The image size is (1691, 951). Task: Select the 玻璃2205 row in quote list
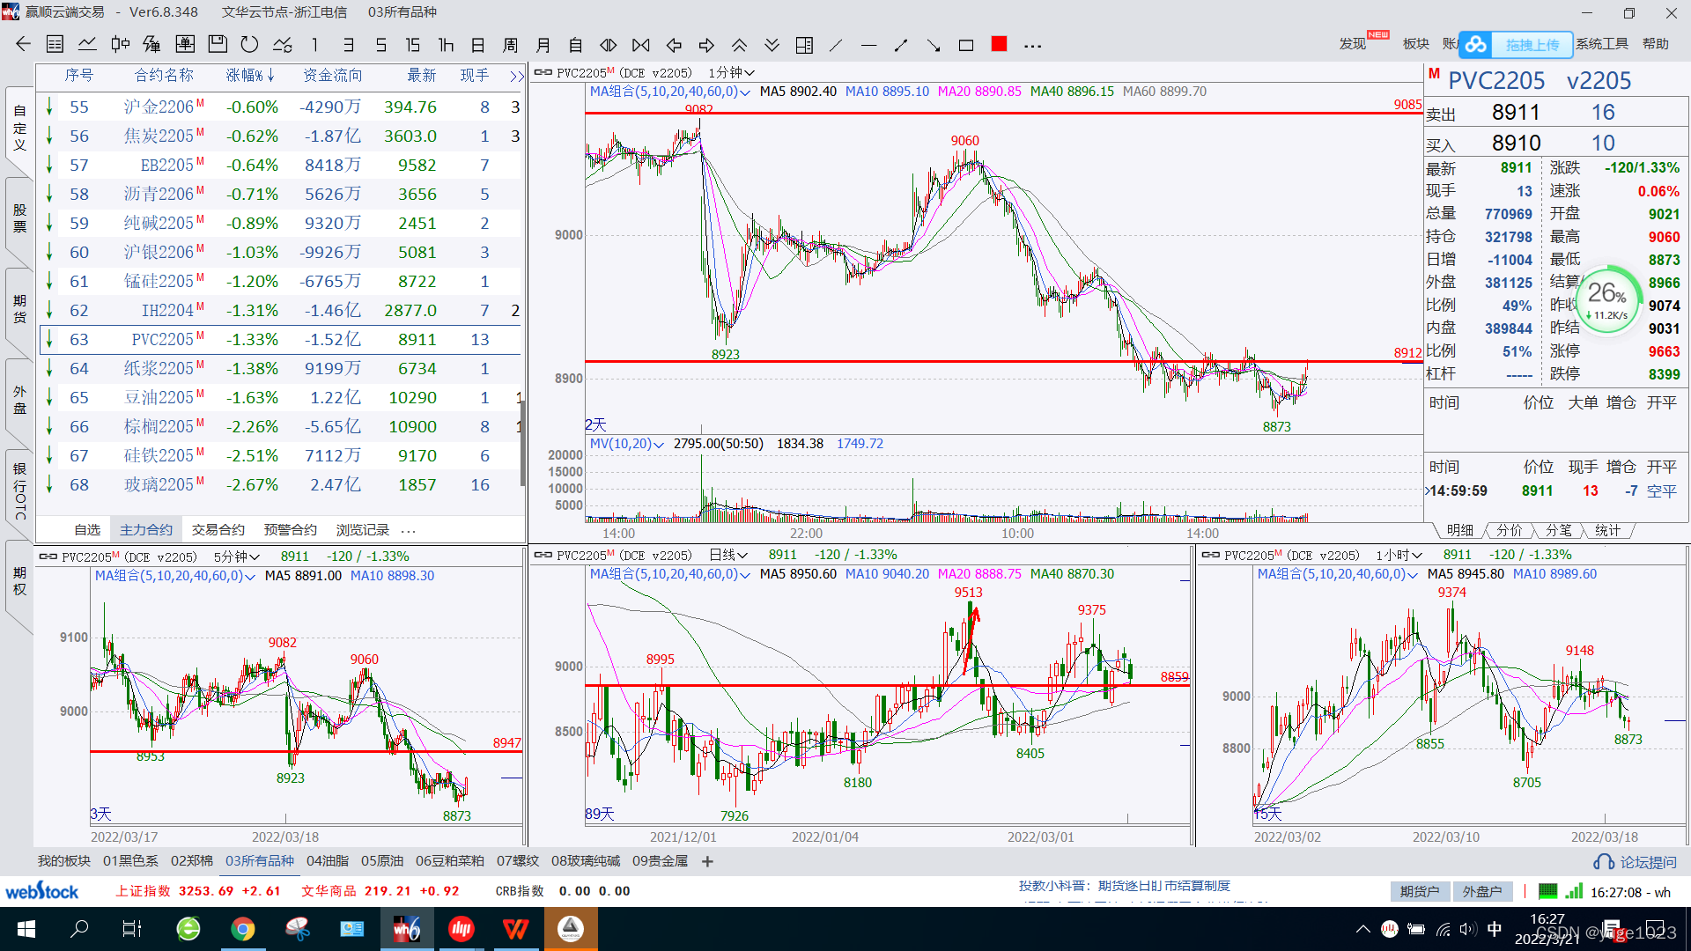(x=280, y=484)
